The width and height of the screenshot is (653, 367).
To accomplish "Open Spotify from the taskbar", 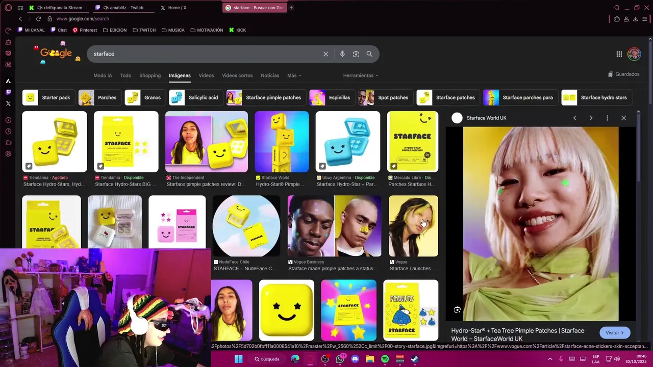I will pos(385,359).
